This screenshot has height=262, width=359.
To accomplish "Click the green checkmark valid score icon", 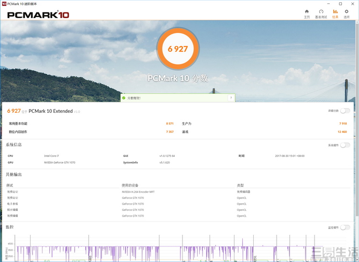I will click(x=123, y=98).
